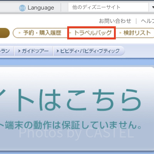Select the ガイドツアー tab
The image size is (154, 154).
[x=33, y=51]
